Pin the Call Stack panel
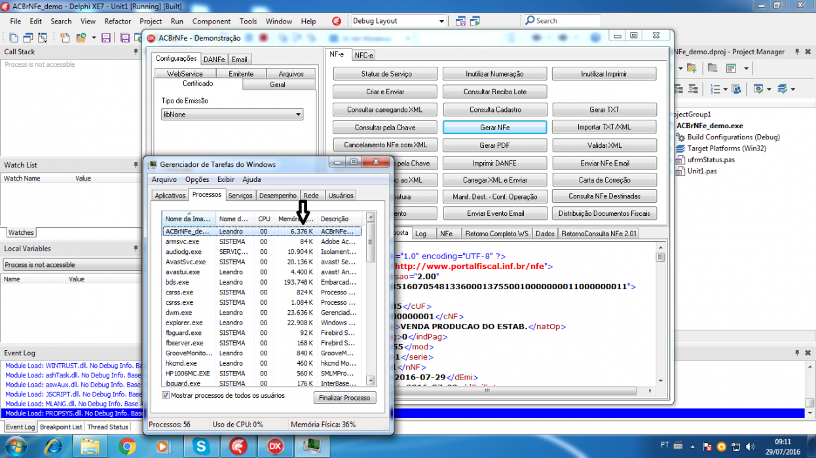The height and width of the screenshot is (458, 816). pyautogui.click(x=136, y=52)
